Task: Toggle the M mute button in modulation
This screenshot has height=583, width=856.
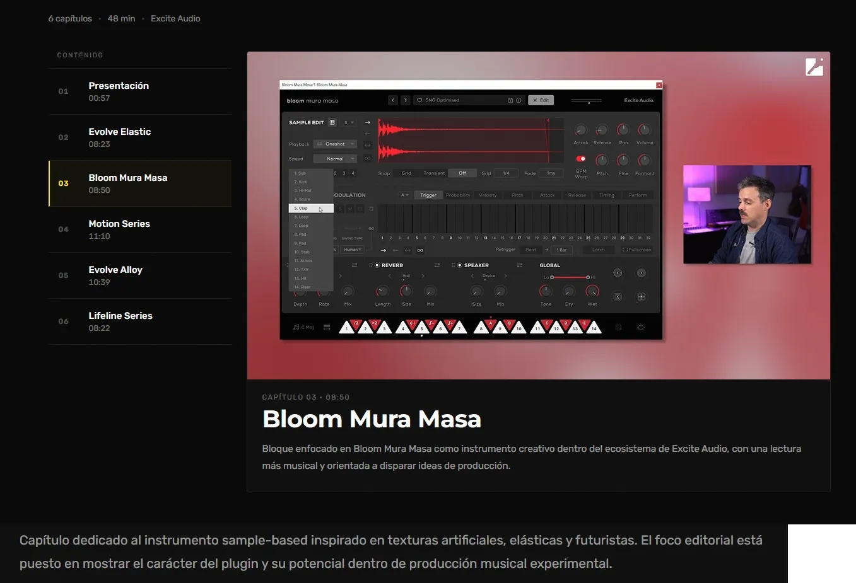Action: [350, 209]
